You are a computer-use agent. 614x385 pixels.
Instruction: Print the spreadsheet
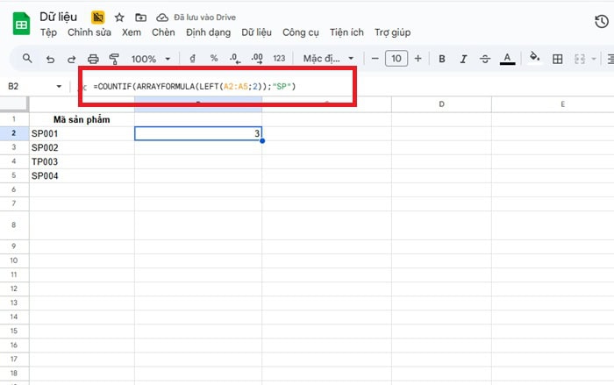coord(93,59)
